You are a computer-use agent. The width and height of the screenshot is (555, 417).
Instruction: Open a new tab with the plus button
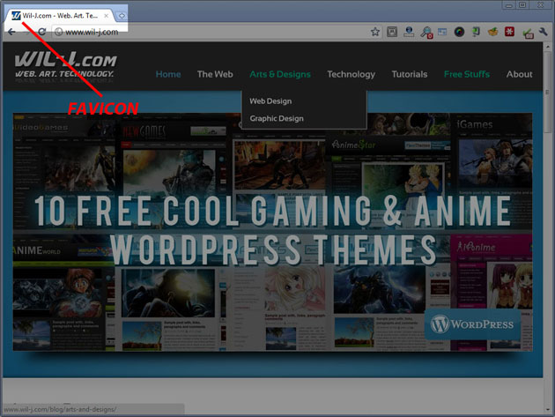[122, 16]
